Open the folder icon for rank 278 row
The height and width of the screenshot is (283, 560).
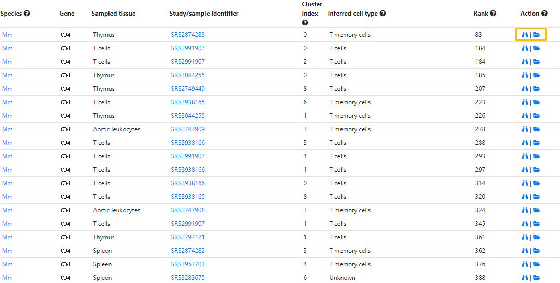[537, 129]
